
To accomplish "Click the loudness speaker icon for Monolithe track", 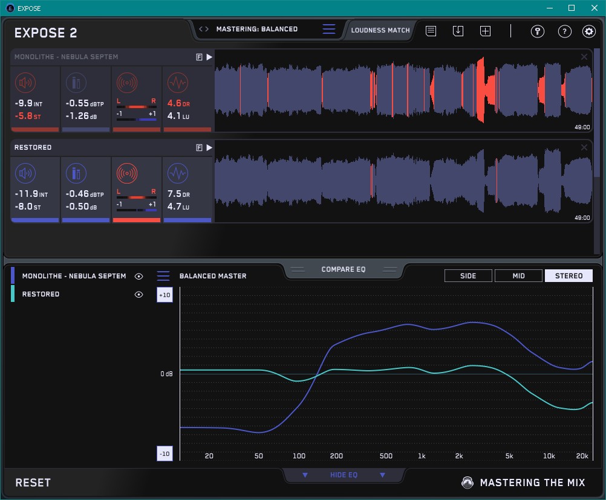I will click(x=25, y=83).
